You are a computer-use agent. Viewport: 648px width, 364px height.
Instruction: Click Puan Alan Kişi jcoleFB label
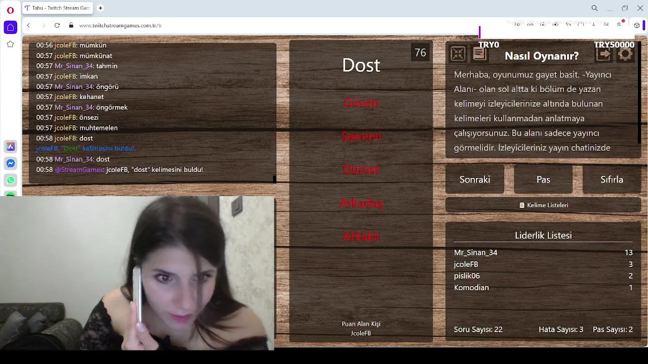coord(361,329)
